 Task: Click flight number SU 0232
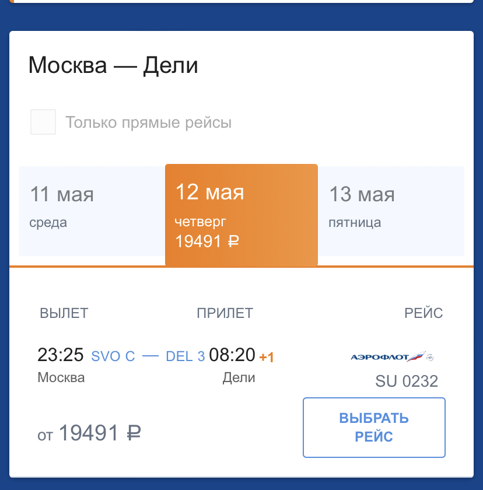407,381
